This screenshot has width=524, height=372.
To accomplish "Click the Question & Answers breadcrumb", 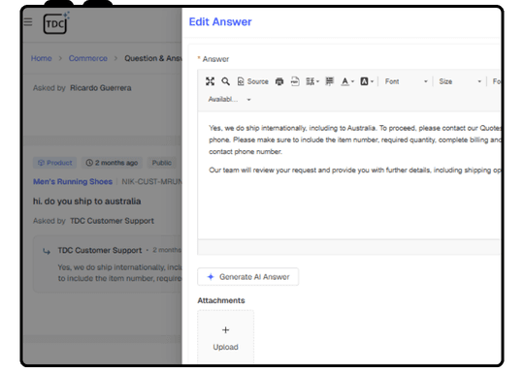I will click(153, 58).
